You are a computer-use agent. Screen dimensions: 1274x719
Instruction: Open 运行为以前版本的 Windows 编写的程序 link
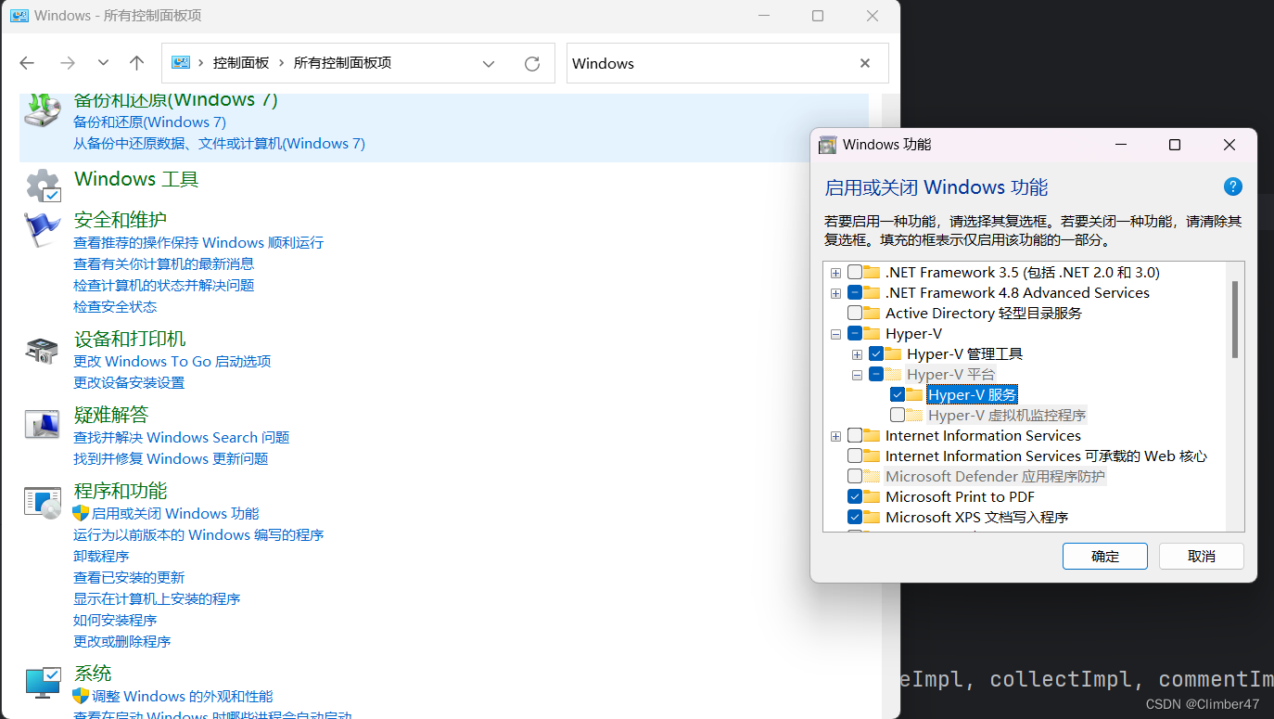pyautogui.click(x=198, y=534)
